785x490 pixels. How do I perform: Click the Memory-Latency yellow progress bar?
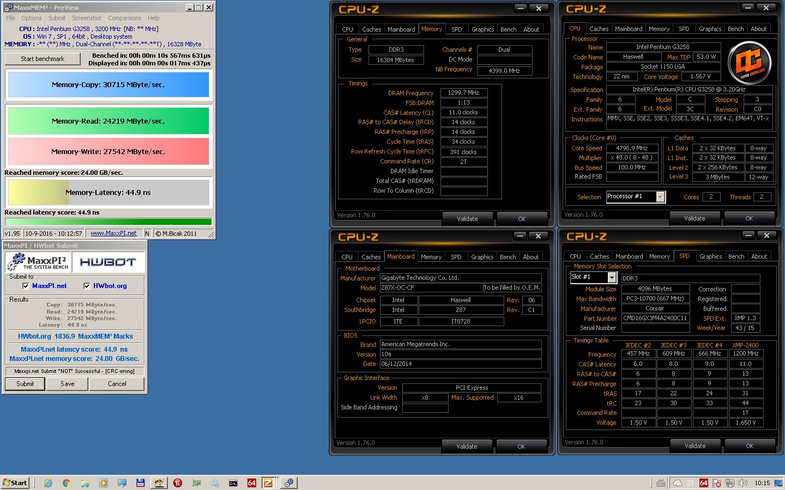[x=108, y=192]
